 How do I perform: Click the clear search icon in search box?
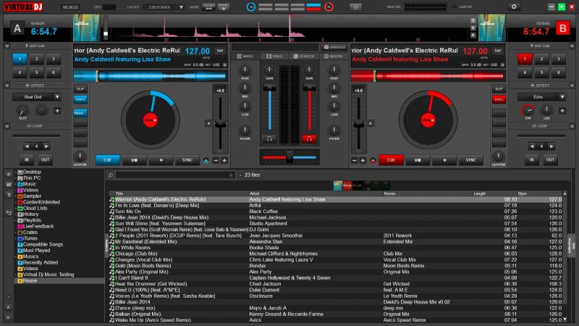click(x=231, y=175)
